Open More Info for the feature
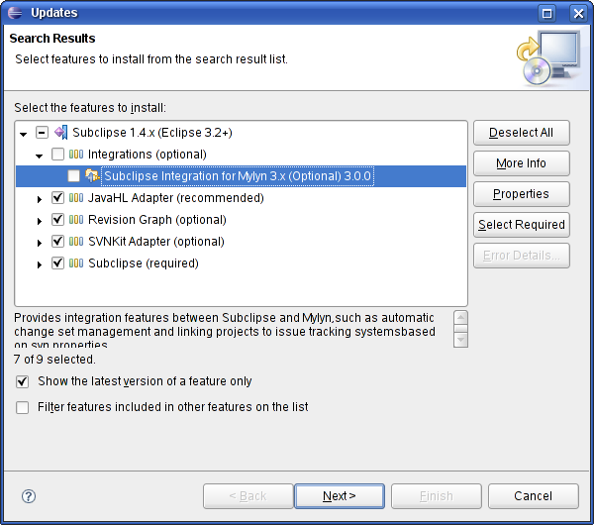594x525 pixels. [x=522, y=163]
